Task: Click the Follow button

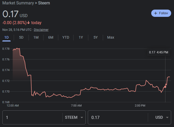Action: coord(161,13)
